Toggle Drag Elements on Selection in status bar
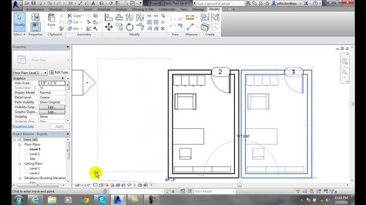 326,191
